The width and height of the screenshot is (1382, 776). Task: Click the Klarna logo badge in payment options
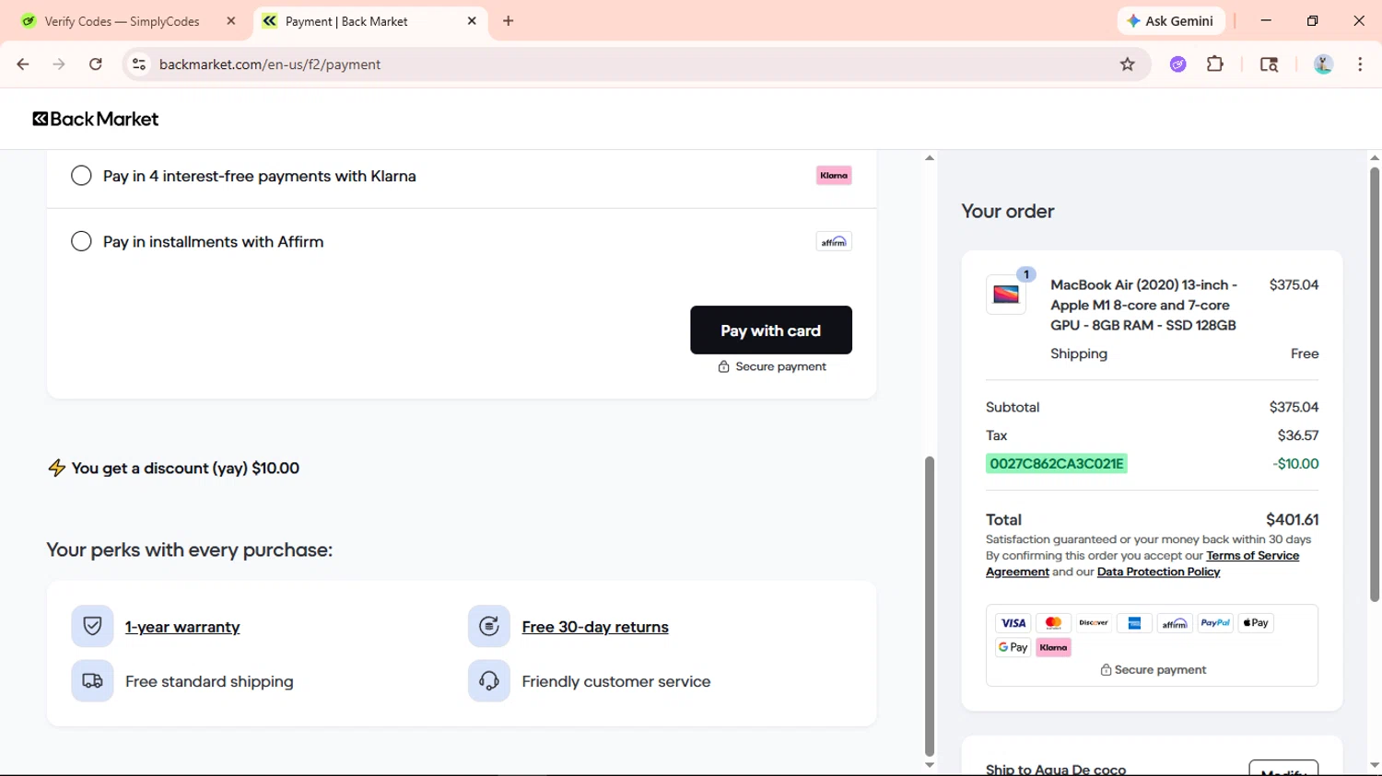tap(834, 176)
